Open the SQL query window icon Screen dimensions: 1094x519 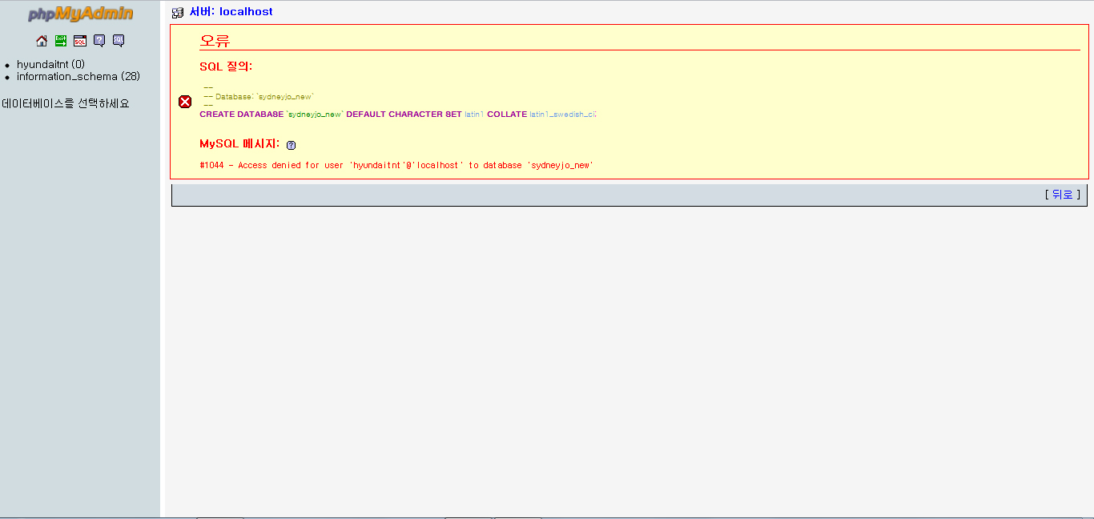click(x=80, y=41)
